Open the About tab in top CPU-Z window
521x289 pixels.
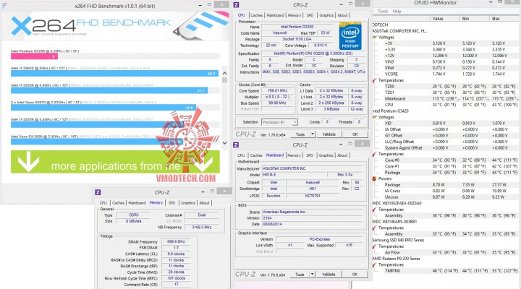tap(342, 15)
